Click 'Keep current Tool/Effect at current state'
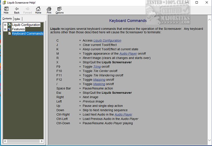The height and width of the screenshot is (146, 212). tap(111, 49)
